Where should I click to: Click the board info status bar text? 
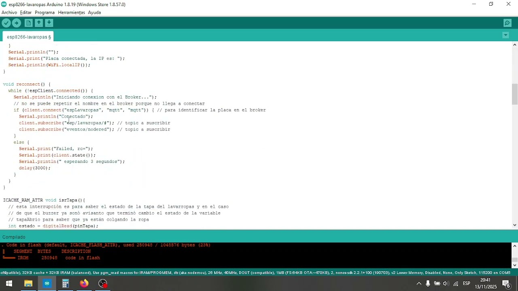(x=256, y=273)
